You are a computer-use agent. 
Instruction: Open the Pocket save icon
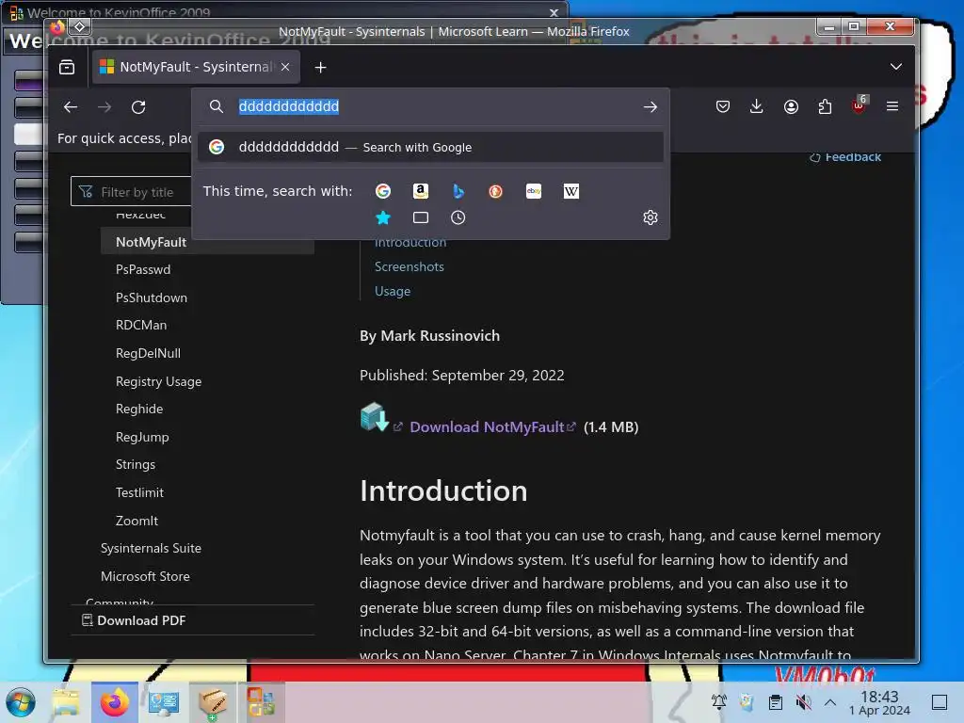723,107
